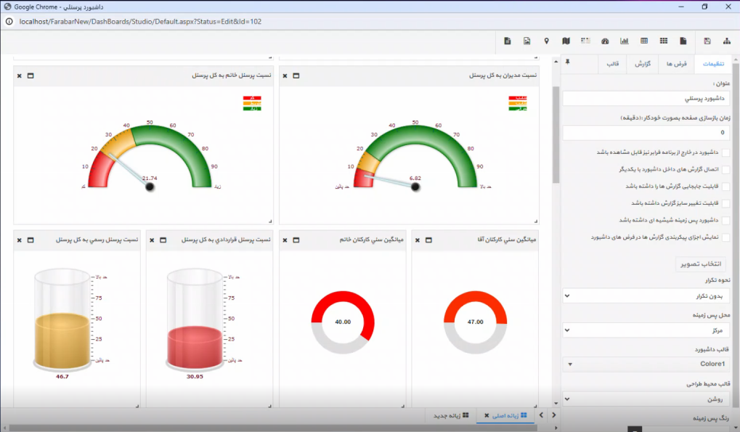740x432 pixels.
Task: Click the bar chart icon in toolbar
Action: pyautogui.click(x=624, y=41)
